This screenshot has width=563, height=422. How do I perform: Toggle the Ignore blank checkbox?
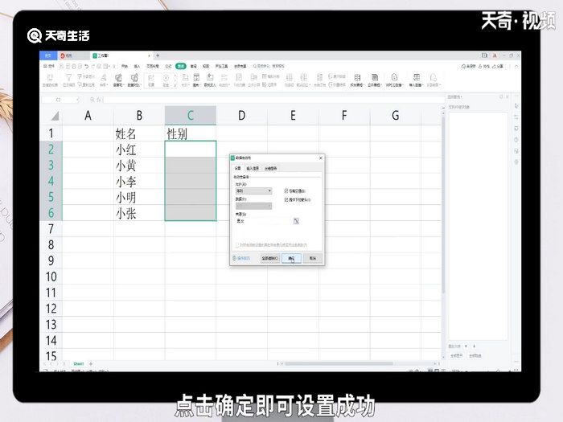click(286, 191)
